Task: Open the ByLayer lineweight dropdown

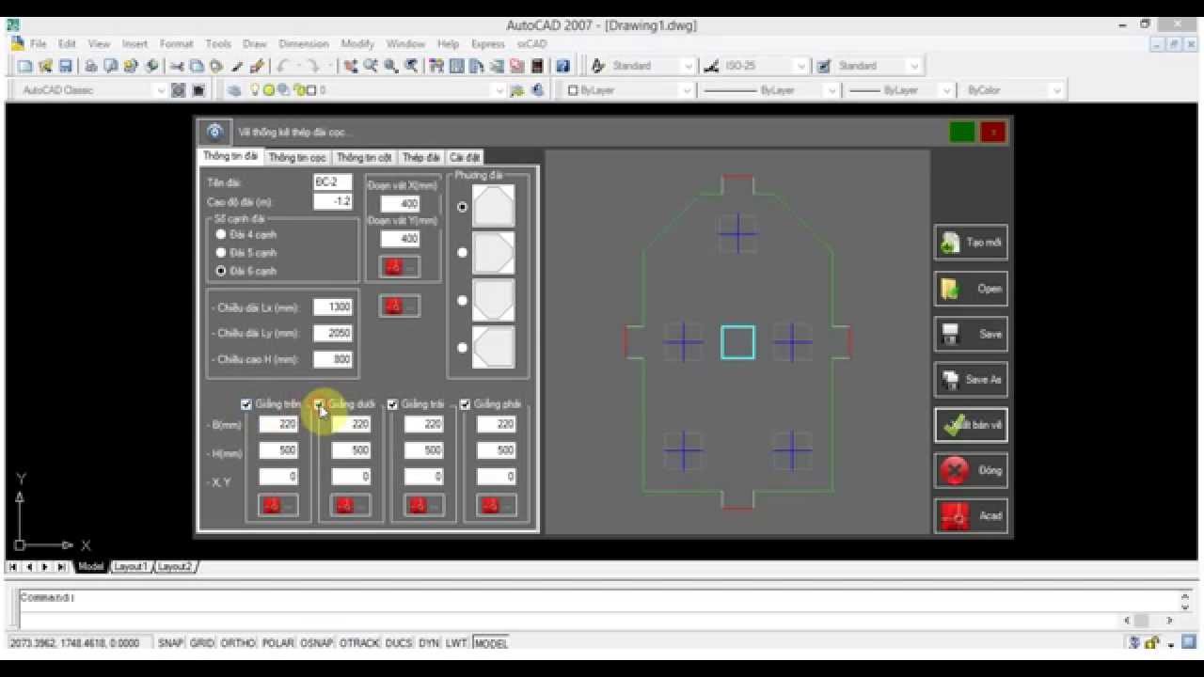Action: (945, 90)
